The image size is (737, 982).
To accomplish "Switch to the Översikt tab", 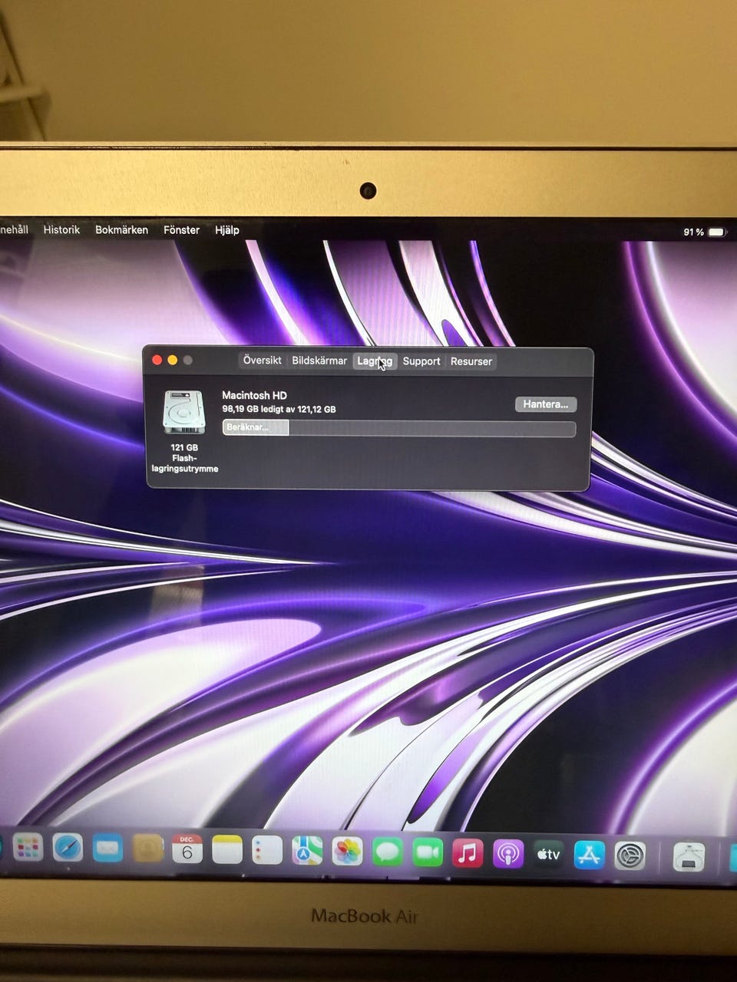I will pos(262,361).
